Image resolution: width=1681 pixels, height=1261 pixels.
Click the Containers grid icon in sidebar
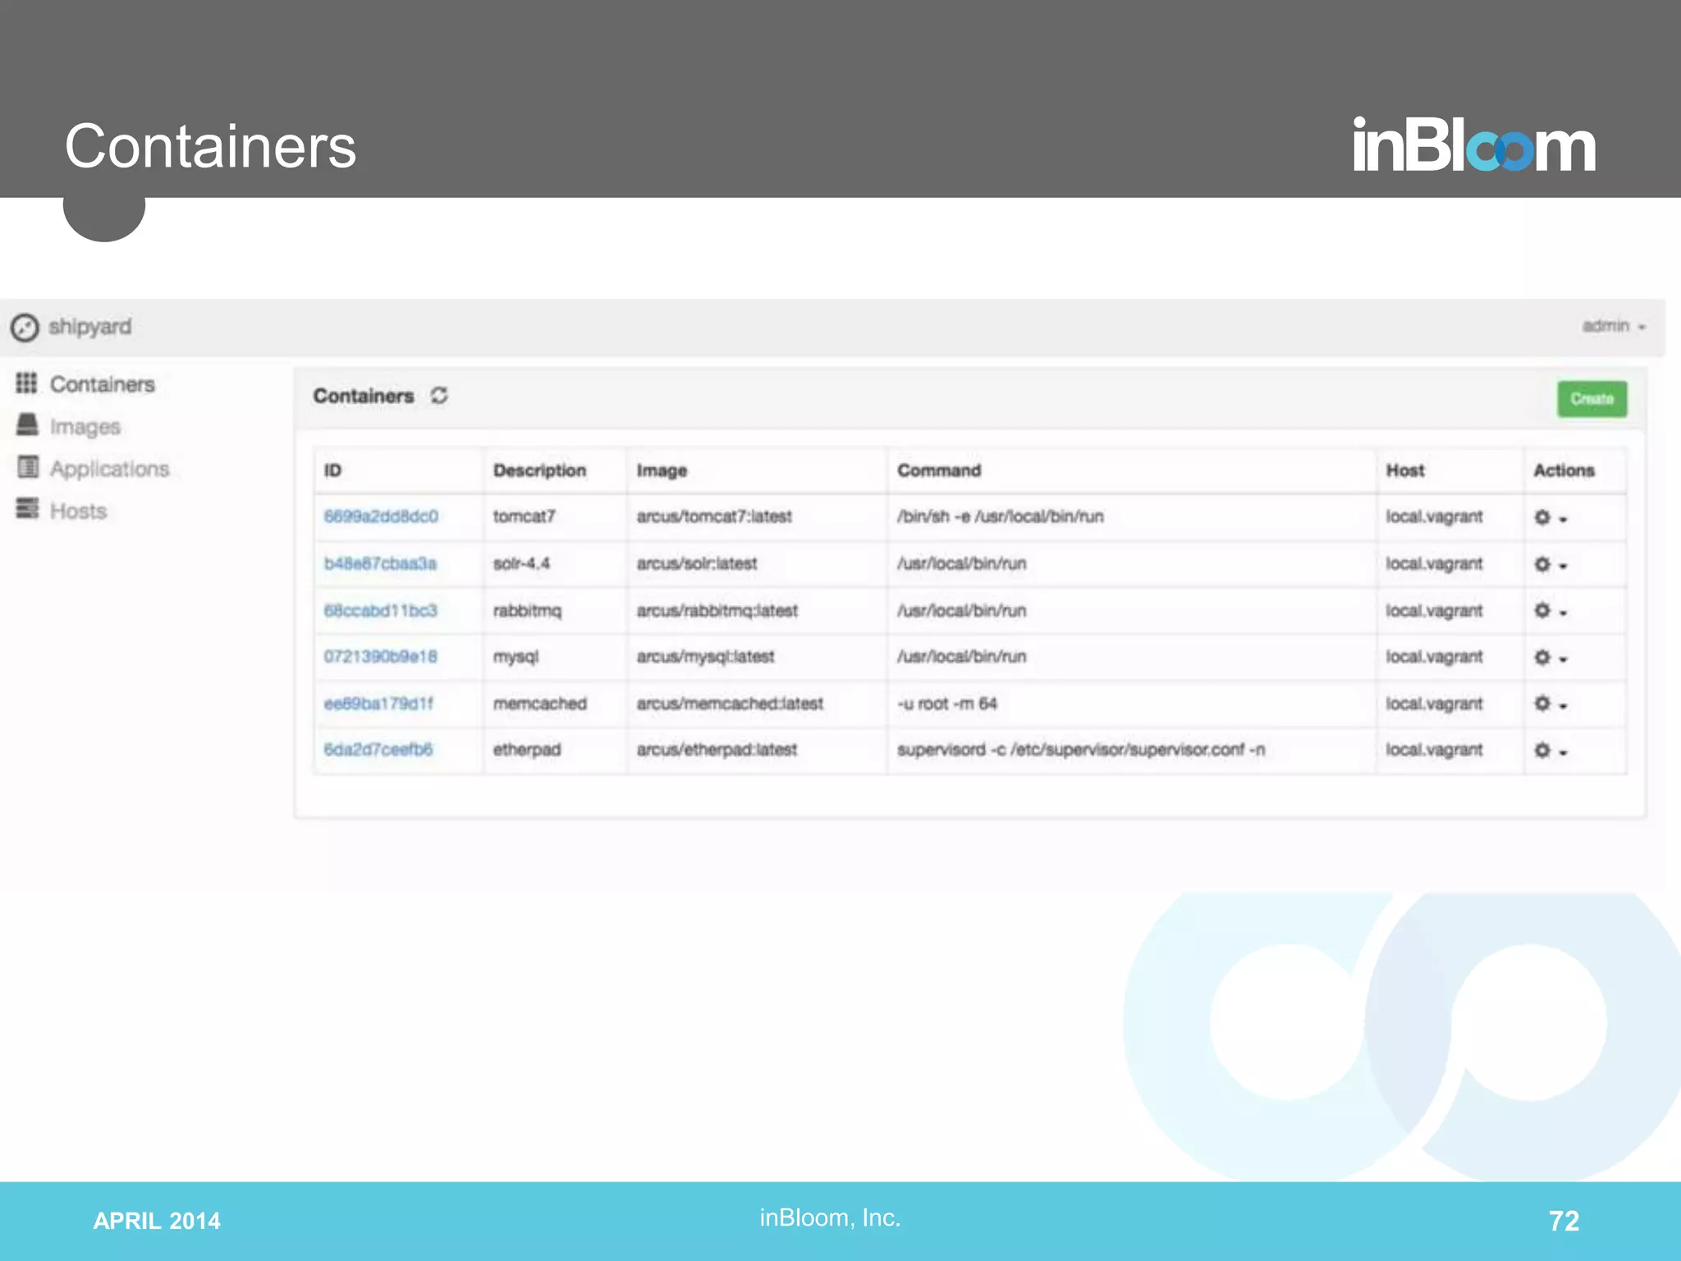(x=26, y=383)
